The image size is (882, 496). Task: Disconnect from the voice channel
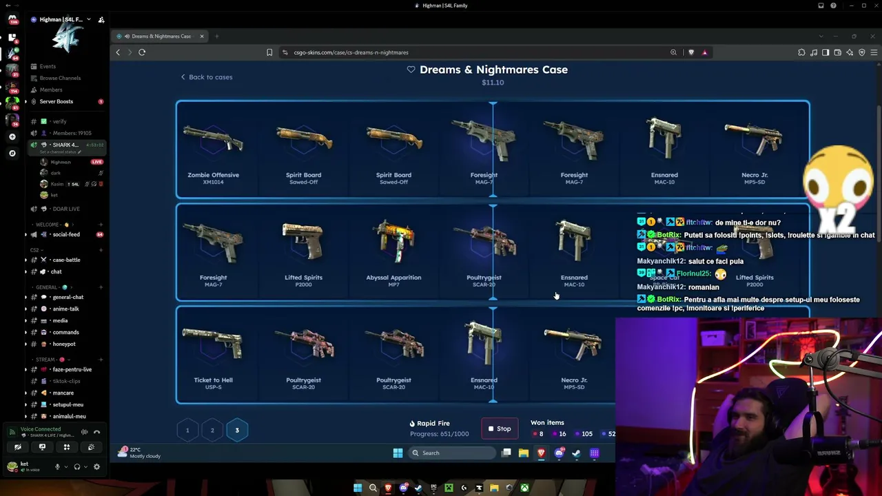tap(97, 432)
